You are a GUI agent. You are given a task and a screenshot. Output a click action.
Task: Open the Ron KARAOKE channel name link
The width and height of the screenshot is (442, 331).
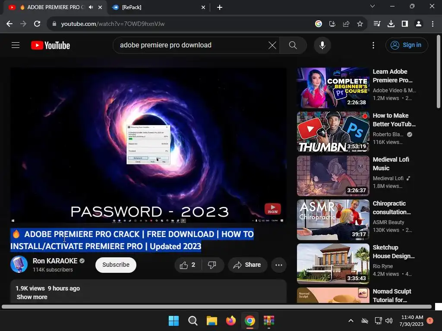tap(55, 261)
